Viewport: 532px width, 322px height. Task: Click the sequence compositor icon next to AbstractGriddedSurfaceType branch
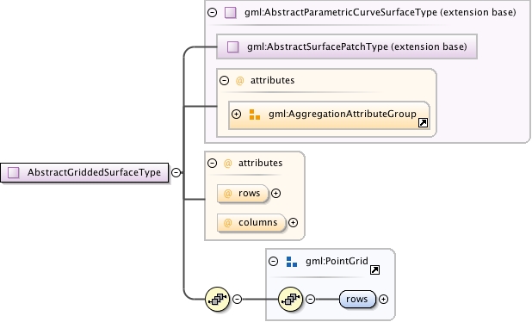point(218,299)
